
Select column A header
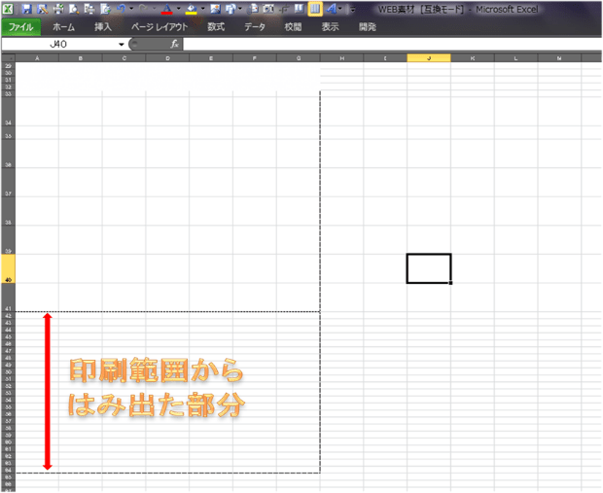coord(37,58)
